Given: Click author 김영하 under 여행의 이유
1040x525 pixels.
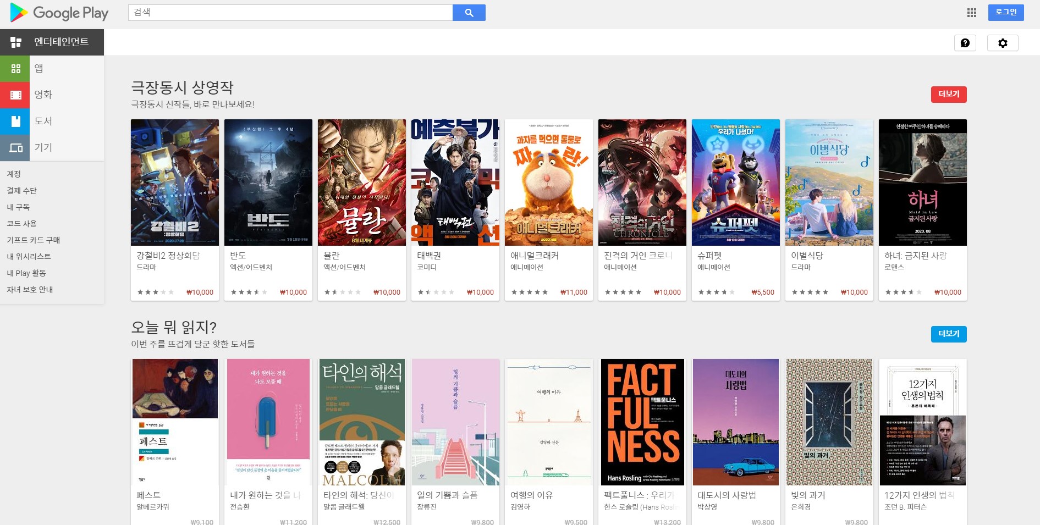Looking at the screenshot, I should pos(520,507).
